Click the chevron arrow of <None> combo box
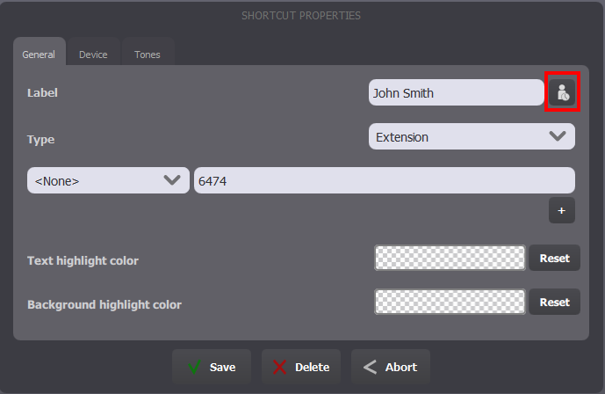 point(172,180)
